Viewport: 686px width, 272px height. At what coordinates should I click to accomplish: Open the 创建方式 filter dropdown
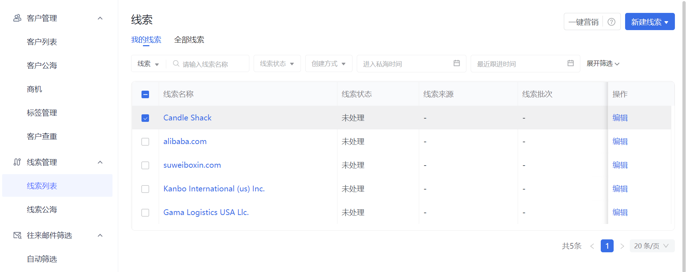[328, 63]
